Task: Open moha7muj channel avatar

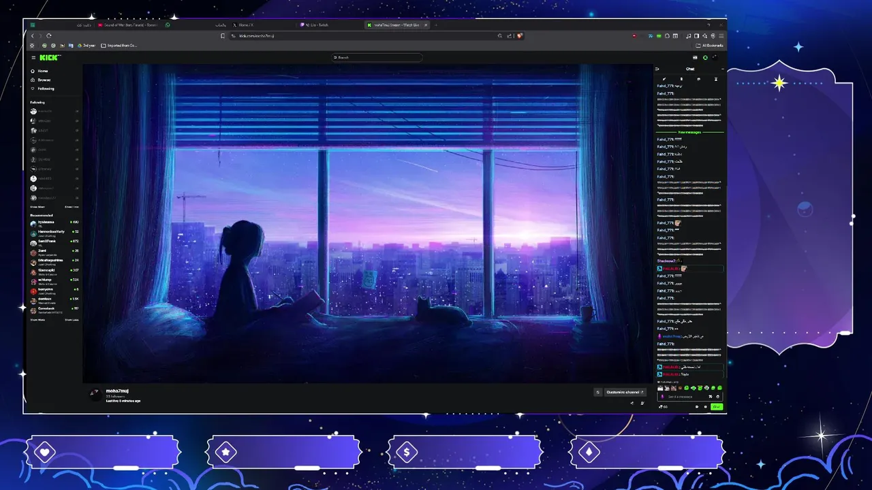Action: 95,394
